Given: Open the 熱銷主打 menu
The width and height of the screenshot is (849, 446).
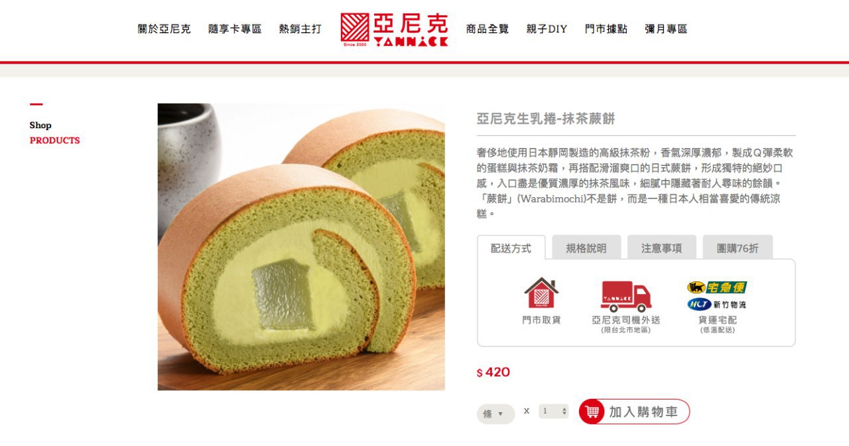Looking at the screenshot, I should (x=300, y=29).
